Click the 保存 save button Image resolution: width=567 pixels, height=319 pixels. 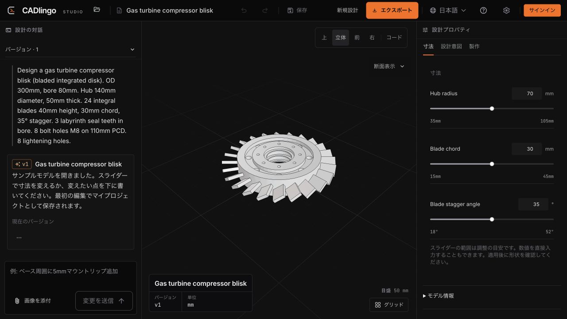[x=297, y=10]
